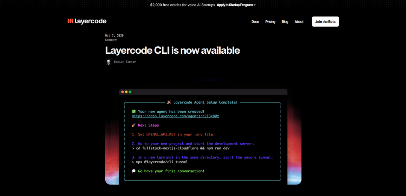This screenshot has height=196, width=406.
Task: Go to the Pricing page
Action: pos(270,22)
